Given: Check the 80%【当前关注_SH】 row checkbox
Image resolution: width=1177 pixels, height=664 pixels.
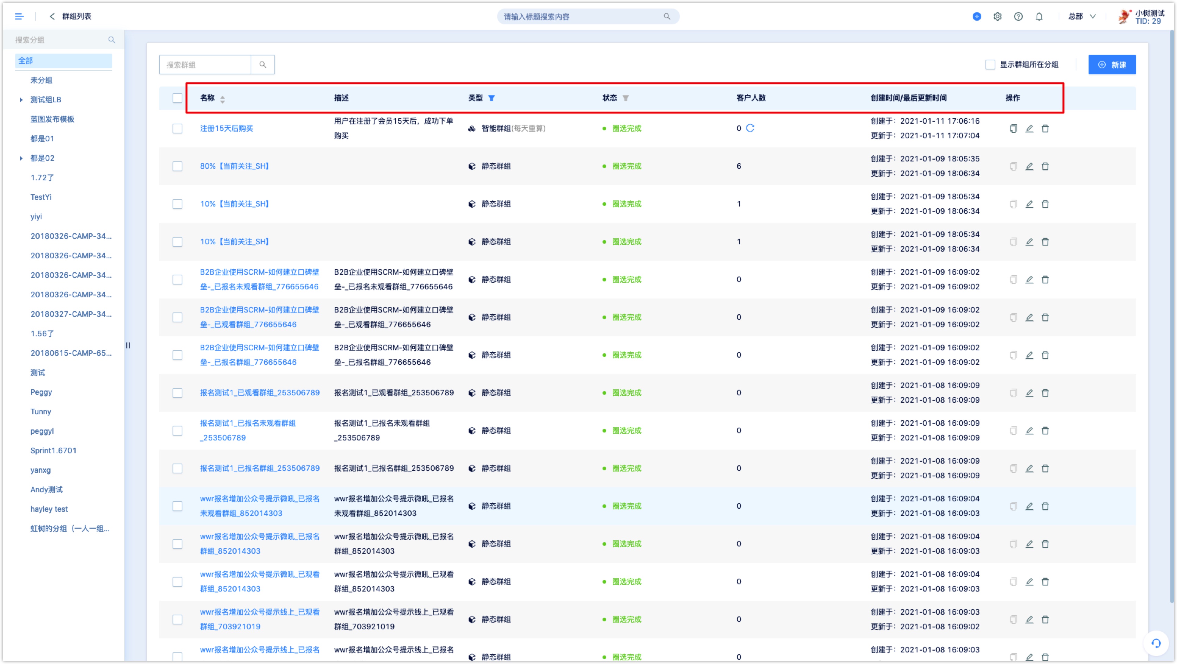Looking at the screenshot, I should pos(177,167).
